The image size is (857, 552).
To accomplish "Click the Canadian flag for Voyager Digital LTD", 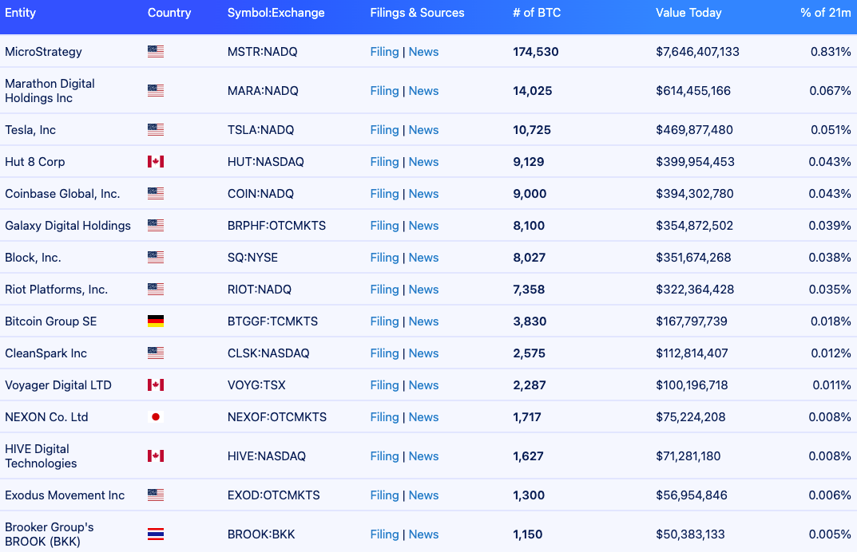I will [x=156, y=385].
